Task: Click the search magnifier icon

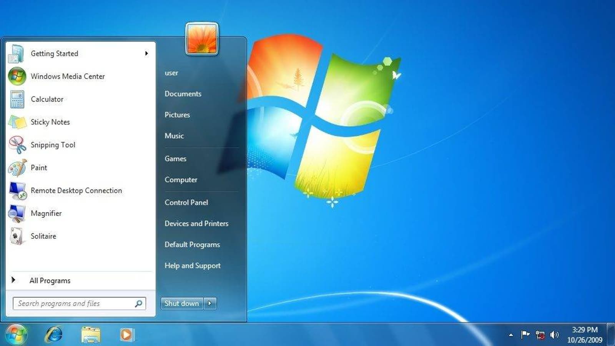Action: point(138,304)
